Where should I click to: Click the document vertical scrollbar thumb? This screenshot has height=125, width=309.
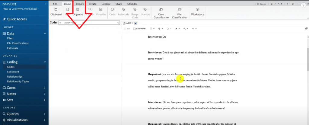tap(308, 59)
